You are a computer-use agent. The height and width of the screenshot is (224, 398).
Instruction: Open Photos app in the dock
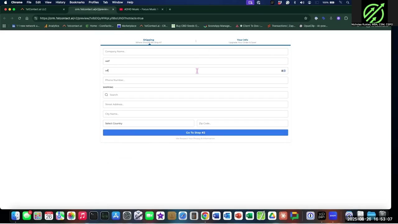[71, 216]
